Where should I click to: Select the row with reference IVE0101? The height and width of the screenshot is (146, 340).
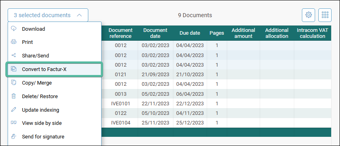[x=216, y=104]
